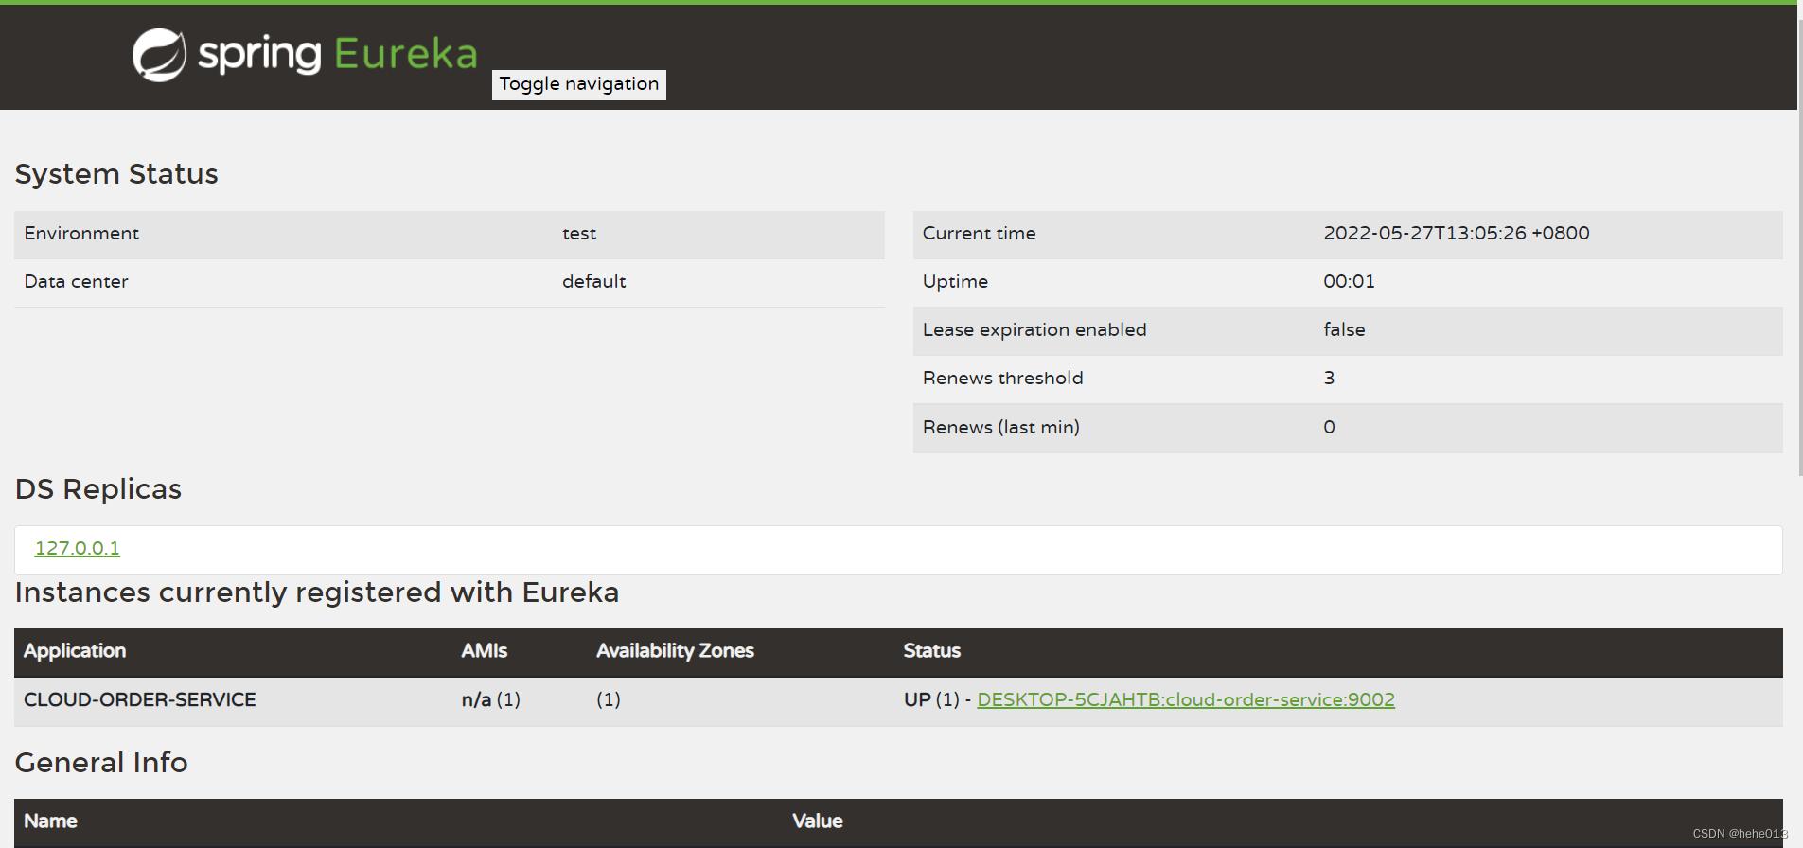This screenshot has width=1803, height=848.
Task: Select the n/a (1) AMIs cell
Action: tap(491, 700)
